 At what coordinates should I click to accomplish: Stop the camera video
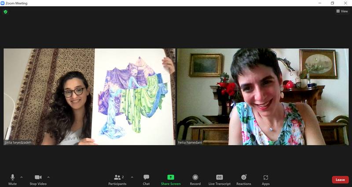point(38,179)
